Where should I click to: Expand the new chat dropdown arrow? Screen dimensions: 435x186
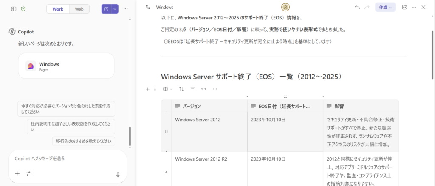[x=115, y=9]
